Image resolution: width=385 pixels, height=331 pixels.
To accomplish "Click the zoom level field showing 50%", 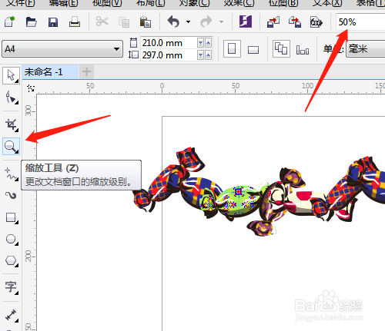I will click(x=360, y=22).
